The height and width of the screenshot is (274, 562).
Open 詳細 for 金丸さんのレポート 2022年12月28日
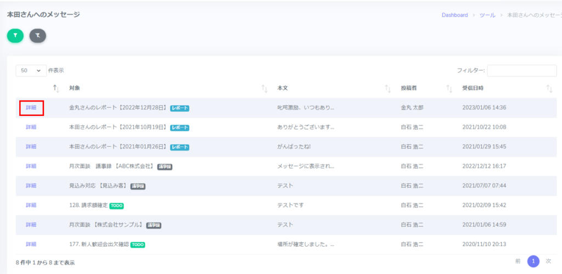pyautogui.click(x=31, y=108)
